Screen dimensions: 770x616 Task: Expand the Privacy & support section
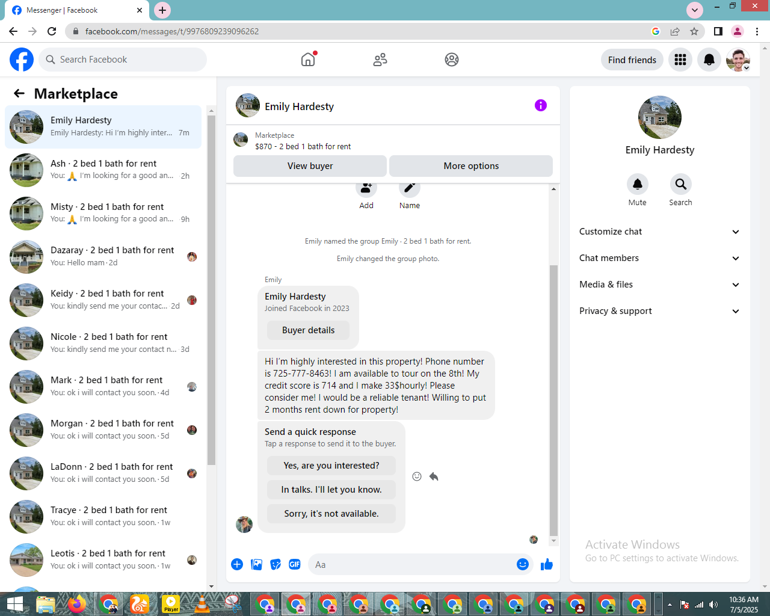pyautogui.click(x=660, y=311)
